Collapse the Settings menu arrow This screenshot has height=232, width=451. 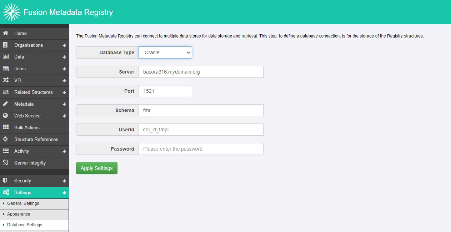click(64, 193)
